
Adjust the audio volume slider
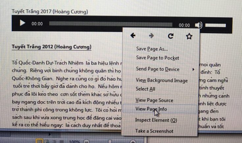pyautogui.click(x=217, y=25)
